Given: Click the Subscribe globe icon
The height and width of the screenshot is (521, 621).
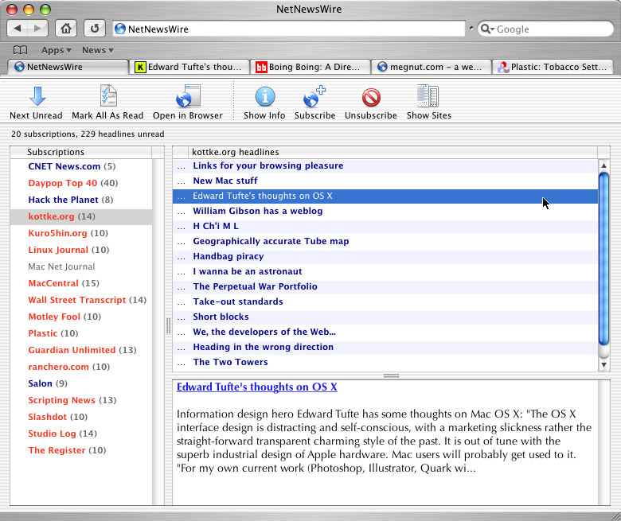Looking at the screenshot, I should 314,97.
